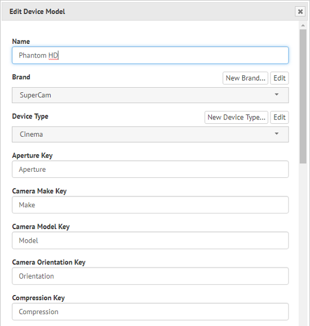Close the Edit Device Model dialog

click(x=300, y=11)
